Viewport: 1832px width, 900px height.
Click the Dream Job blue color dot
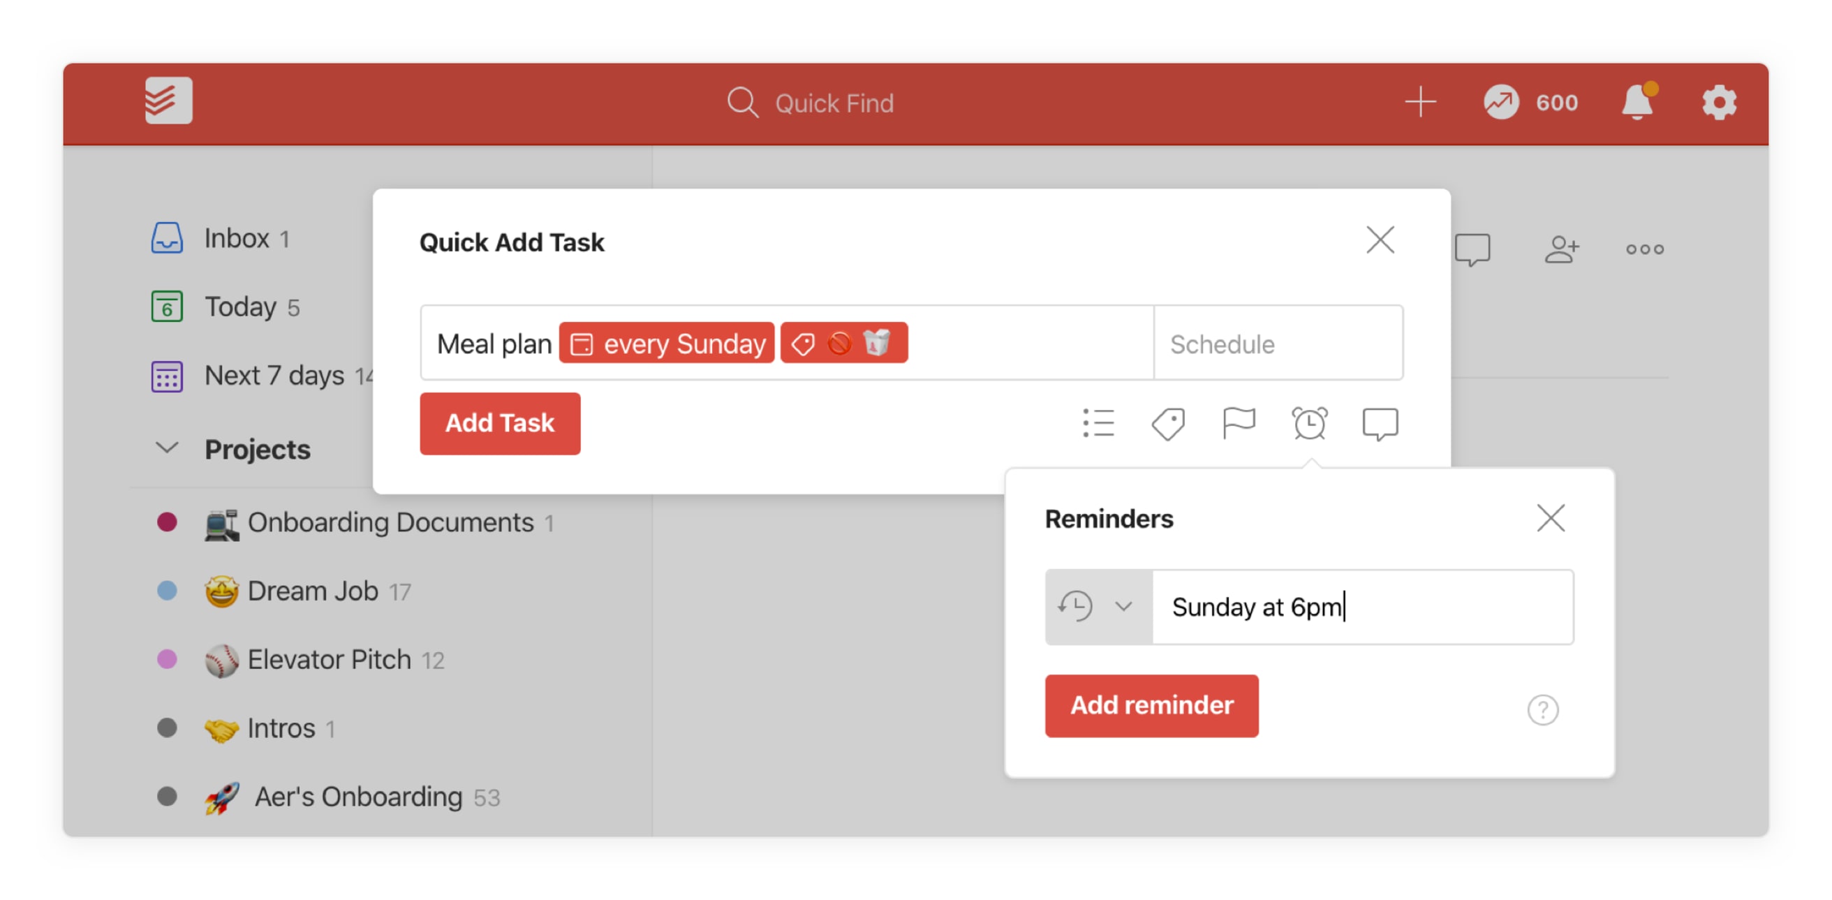point(166,591)
